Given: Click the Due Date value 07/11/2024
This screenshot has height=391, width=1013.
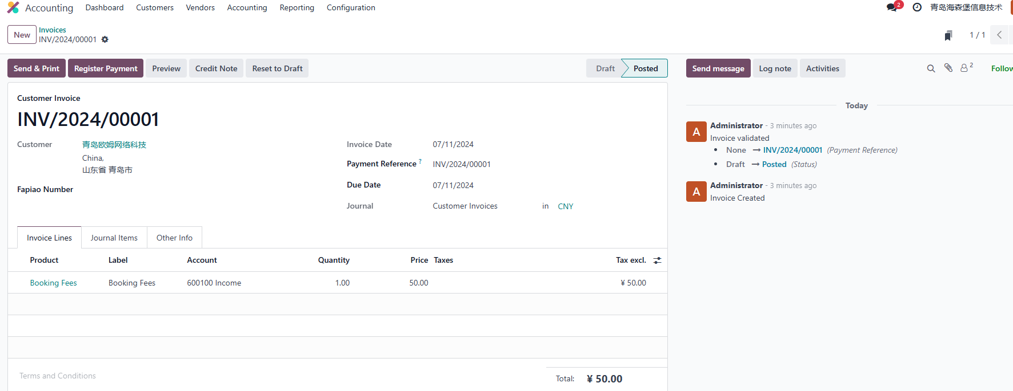Looking at the screenshot, I should pyautogui.click(x=453, y=185).
